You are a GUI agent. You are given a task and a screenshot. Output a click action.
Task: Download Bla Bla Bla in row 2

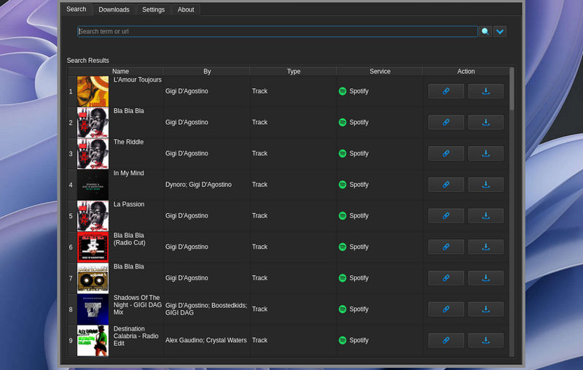485,123
